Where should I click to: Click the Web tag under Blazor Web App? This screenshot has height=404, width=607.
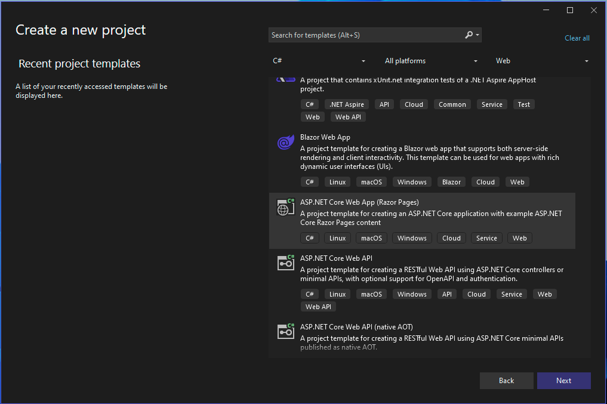coord(517,182)
